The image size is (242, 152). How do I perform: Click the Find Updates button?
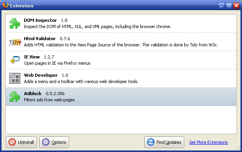tap(164, 142)
